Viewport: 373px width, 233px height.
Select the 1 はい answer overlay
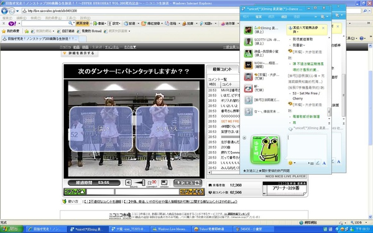101,129
